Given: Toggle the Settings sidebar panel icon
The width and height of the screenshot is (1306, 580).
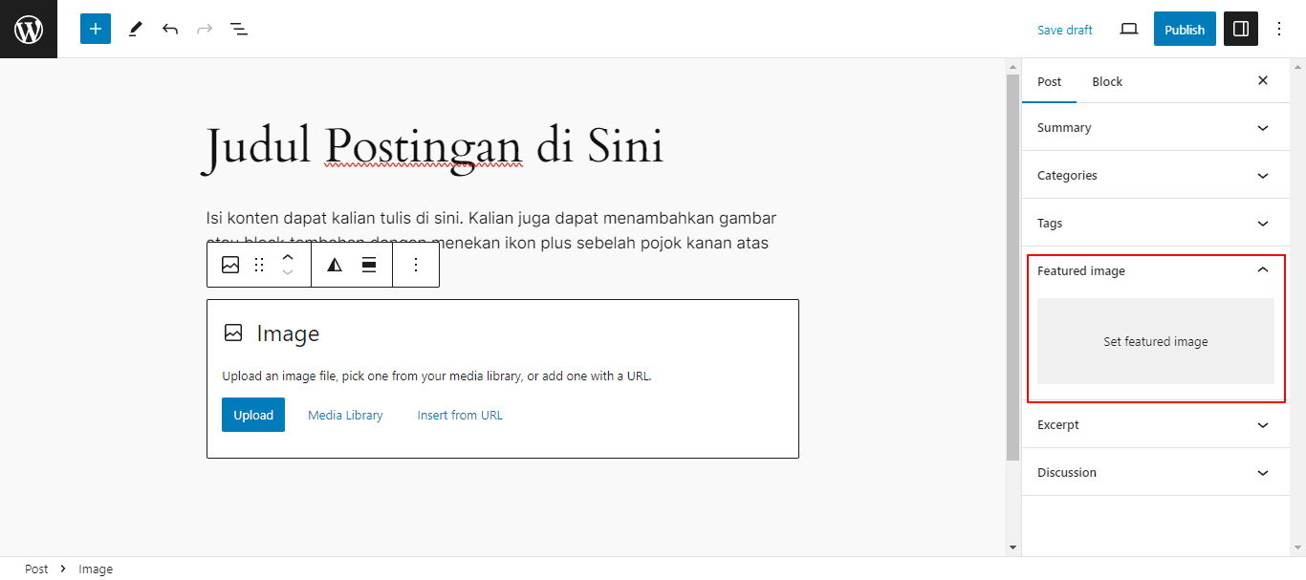Looking at the screenshot, I should (x=1240, y=29).
